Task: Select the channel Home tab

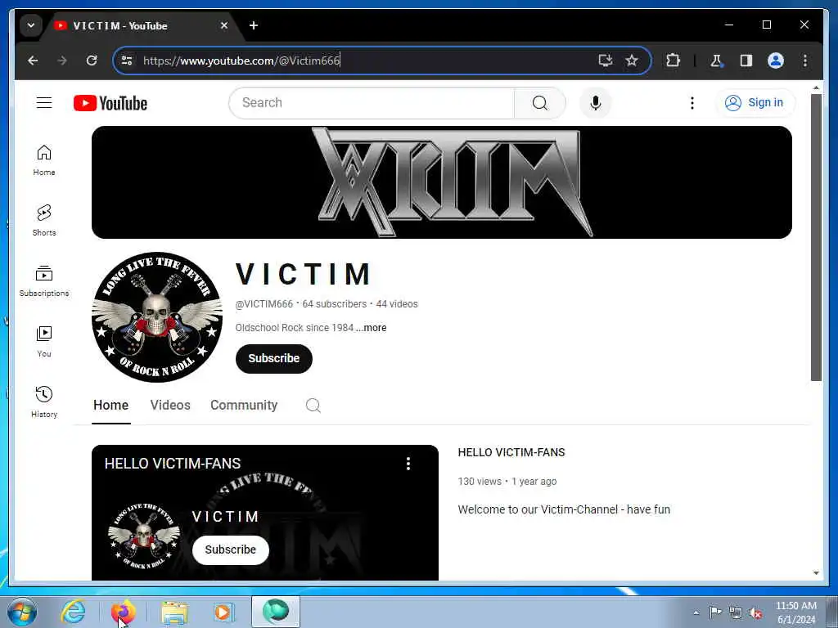Action: point(110,406)
